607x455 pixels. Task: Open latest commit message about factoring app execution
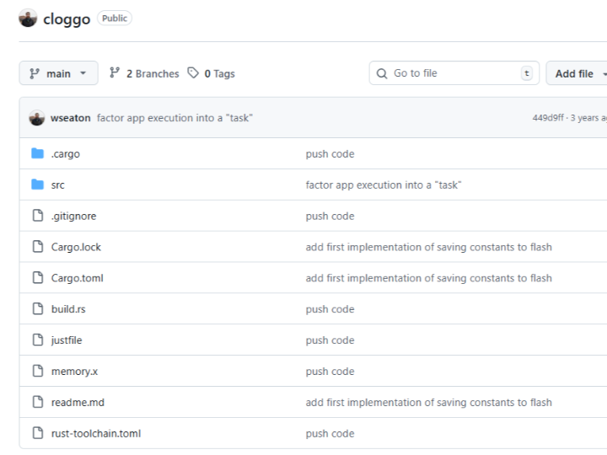coord(175,118)
